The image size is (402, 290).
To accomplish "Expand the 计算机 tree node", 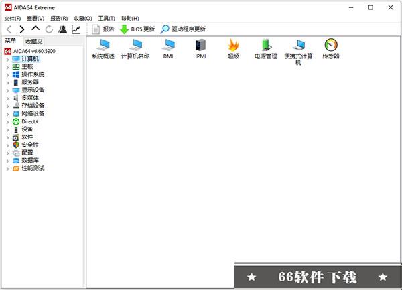I will pyautogui.click(x=7, y=59).
